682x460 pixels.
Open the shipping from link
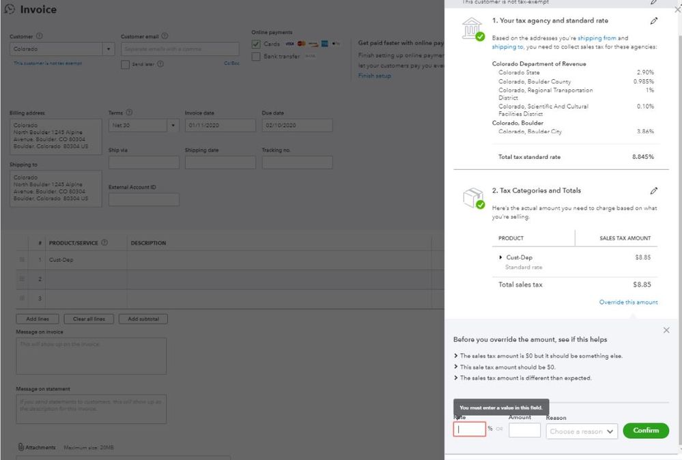[x=597, y=38]
